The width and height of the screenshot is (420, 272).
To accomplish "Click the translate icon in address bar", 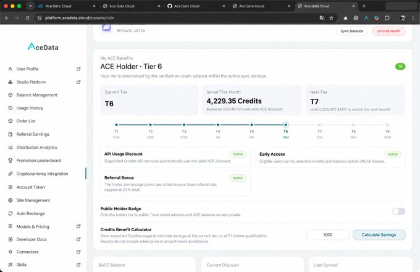I will [x=322, y=18].
